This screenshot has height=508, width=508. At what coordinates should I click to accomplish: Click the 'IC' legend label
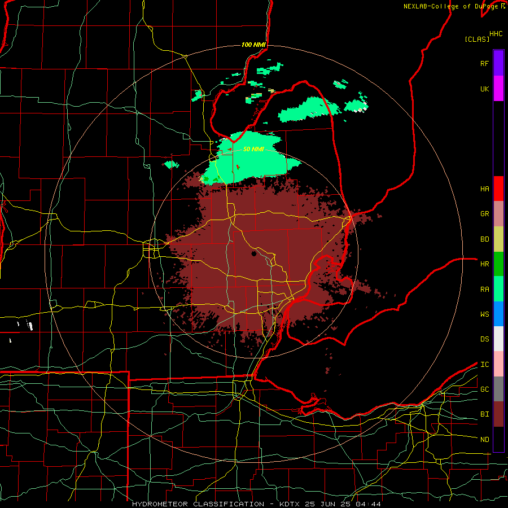click(484, 364)
